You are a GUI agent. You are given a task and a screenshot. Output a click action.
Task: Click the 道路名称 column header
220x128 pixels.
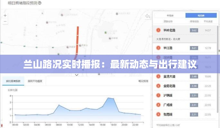click(168, 21)
